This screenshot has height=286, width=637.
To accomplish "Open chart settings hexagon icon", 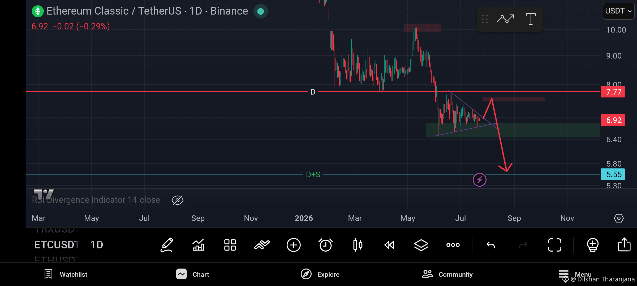I will pos(619,218).
